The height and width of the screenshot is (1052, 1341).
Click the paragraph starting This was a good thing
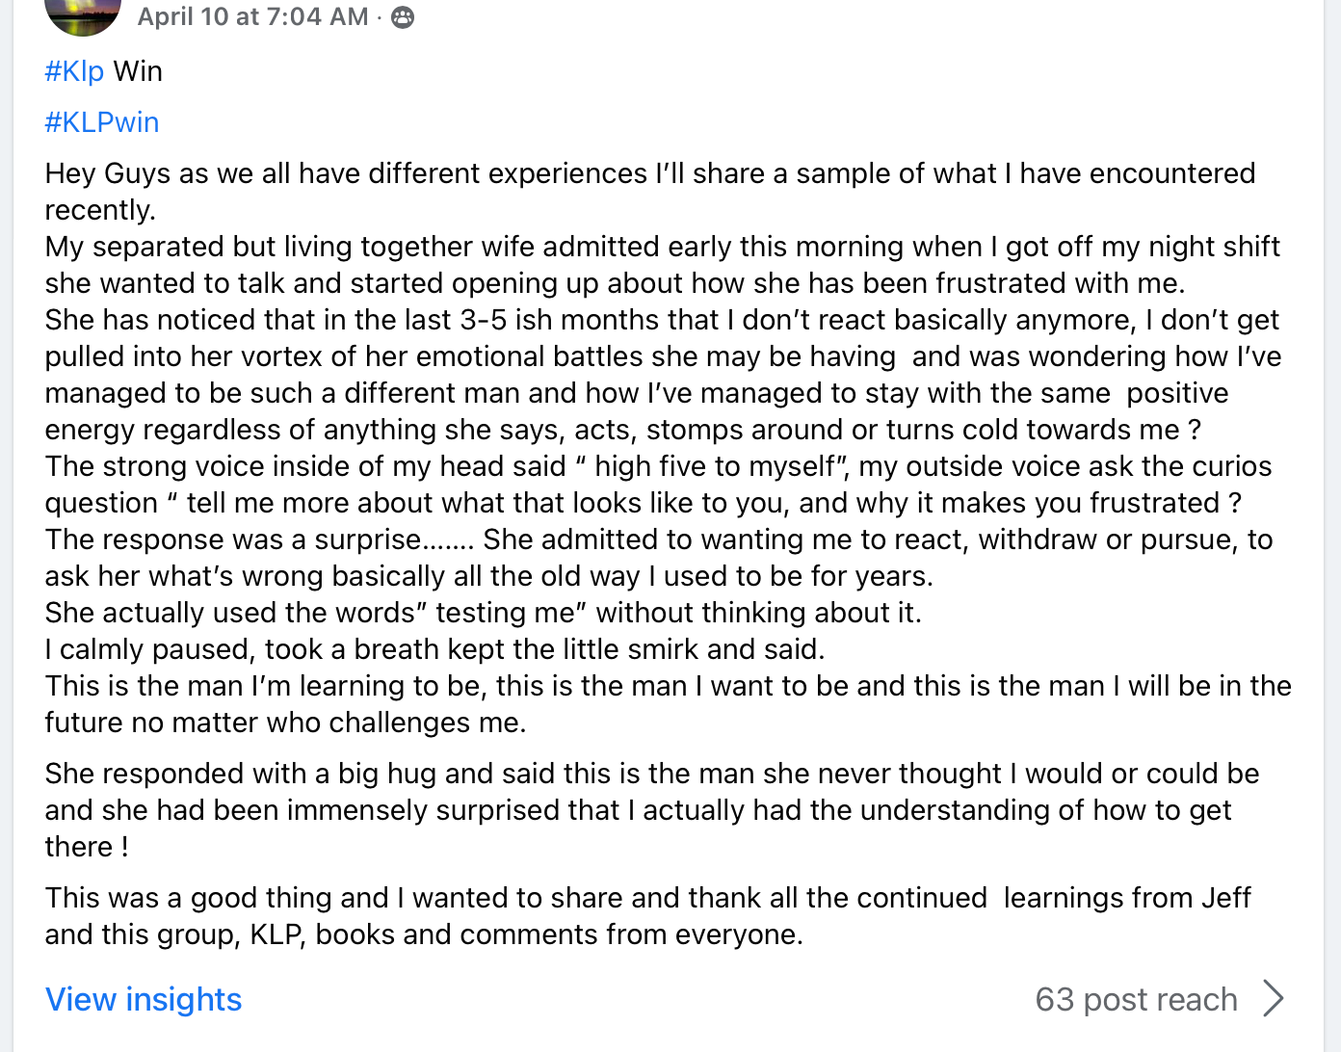(x=647, y=898)
